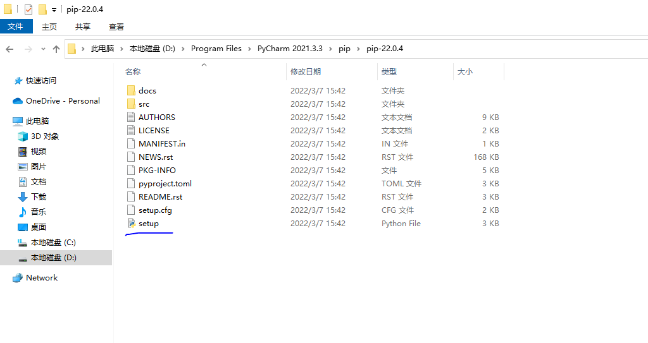Select the NEWS.rst file icon
This screenshot has height=343, width=648.
131,157
